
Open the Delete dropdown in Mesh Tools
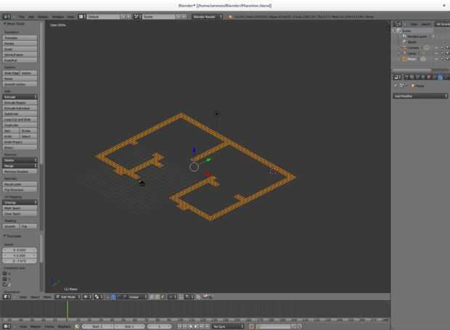[20, 160]
